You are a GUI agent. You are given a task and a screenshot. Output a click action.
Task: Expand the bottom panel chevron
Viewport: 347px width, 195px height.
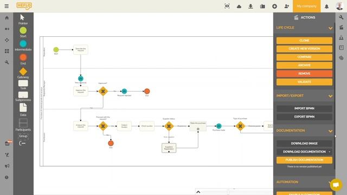click(198, 192)
